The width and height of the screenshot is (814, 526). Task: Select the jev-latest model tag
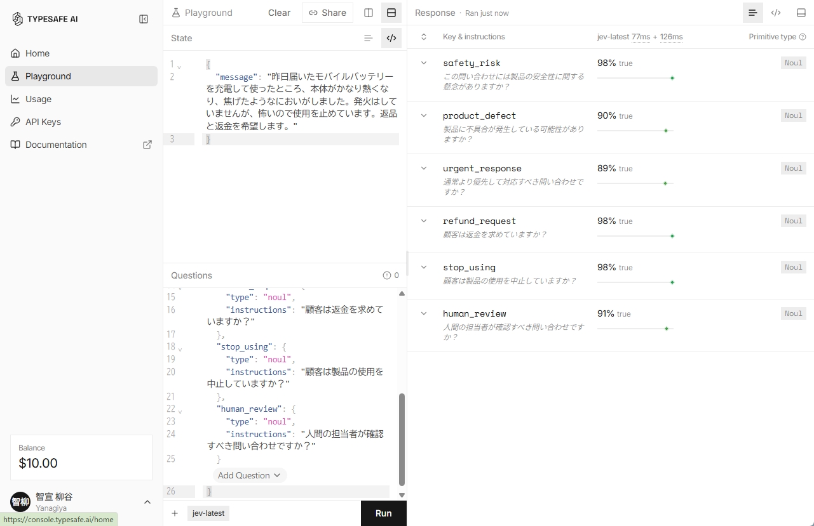[x=208, y=513]
